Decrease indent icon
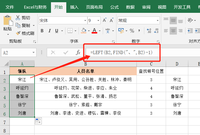200x135 pixels. tap(190, 31)
